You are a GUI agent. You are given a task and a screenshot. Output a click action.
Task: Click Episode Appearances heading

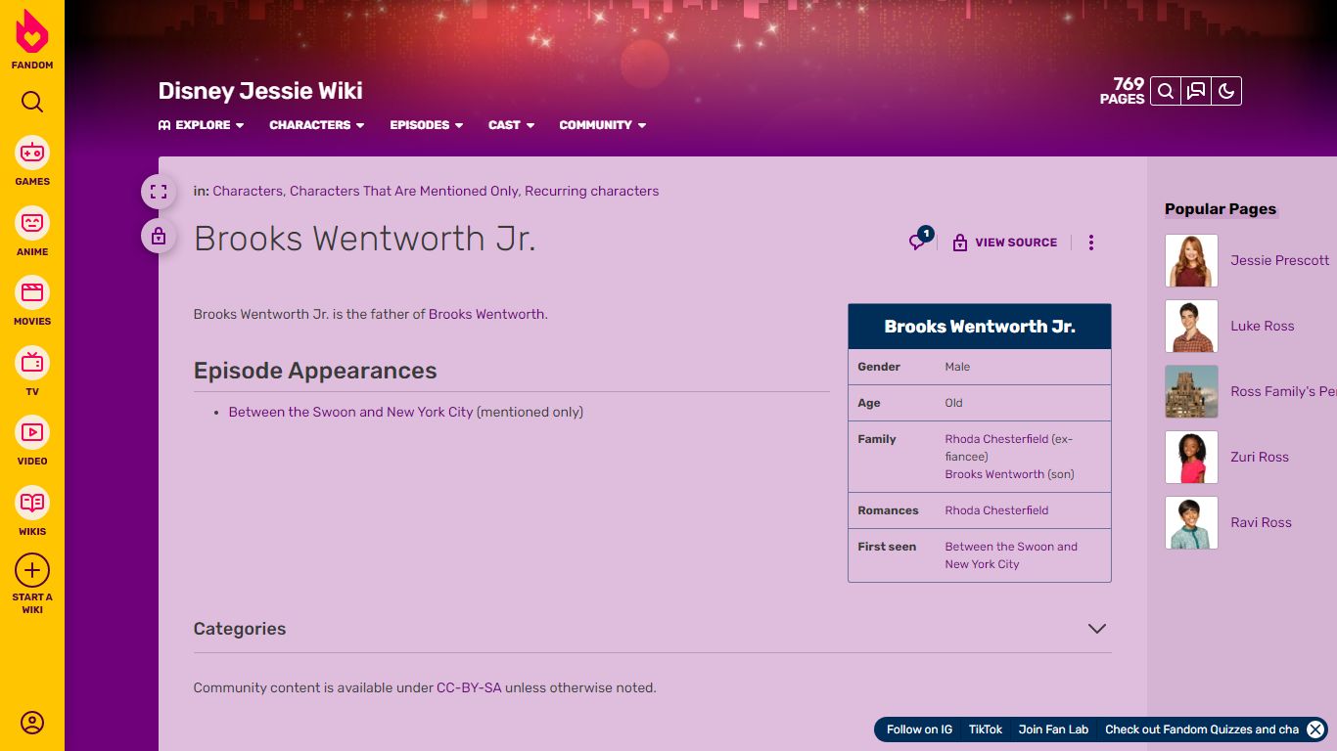pos(315,372)
